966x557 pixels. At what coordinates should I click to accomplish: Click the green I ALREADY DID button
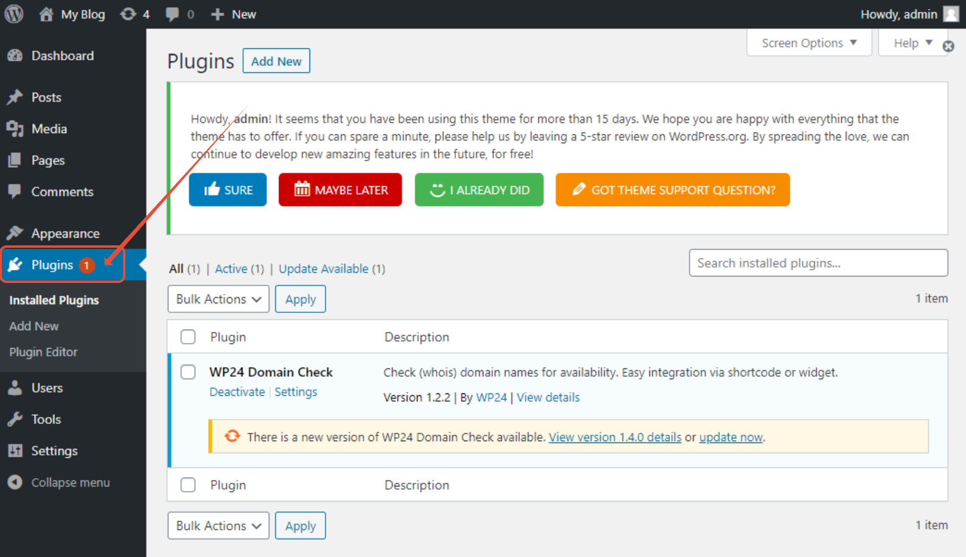pos(479,190)
